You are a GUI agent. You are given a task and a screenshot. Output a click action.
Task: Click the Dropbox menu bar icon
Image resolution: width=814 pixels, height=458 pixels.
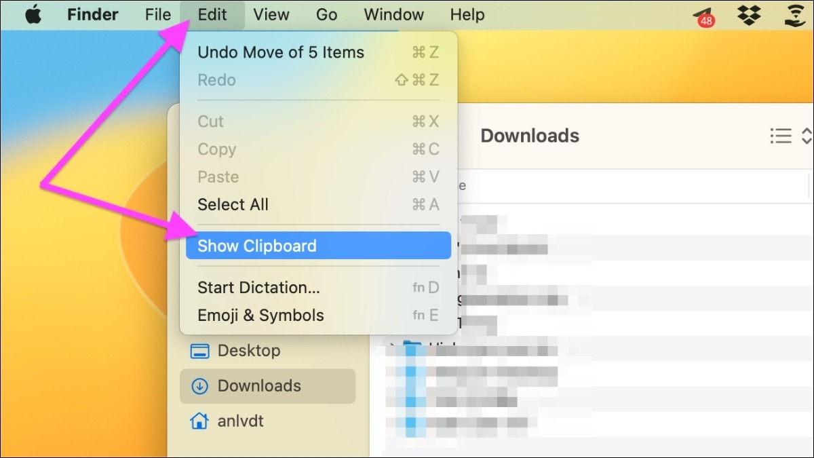pos(749,15)
